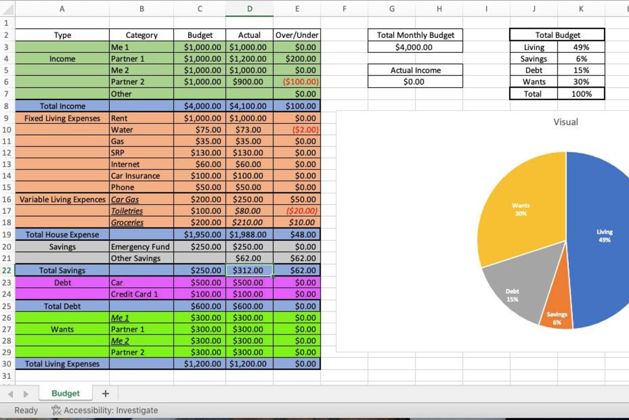Select the orange Savings 6% pie slice

[557, 317]
